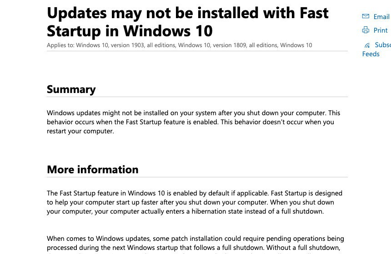Click the Summary section heading
This screenshot has height=254, width=391.
71,89
